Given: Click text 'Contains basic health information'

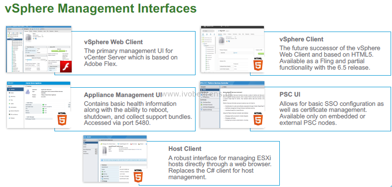Looking at the screenshot, I should click(x=130, y=104).
